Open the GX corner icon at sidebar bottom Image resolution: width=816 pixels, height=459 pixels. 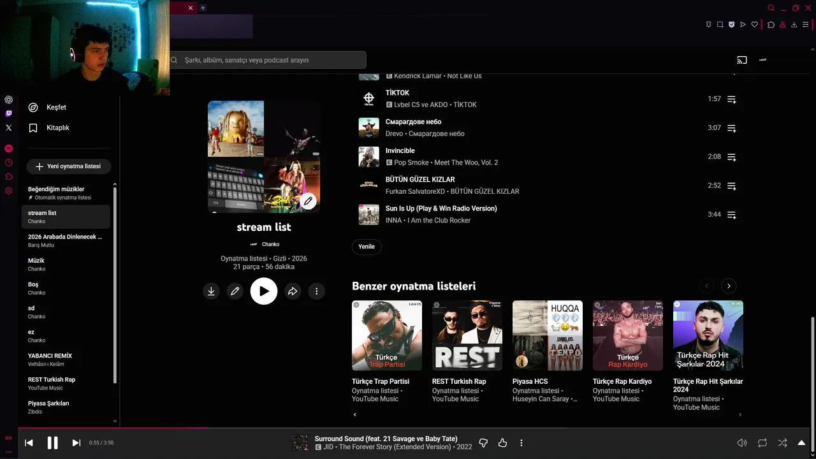8,438
